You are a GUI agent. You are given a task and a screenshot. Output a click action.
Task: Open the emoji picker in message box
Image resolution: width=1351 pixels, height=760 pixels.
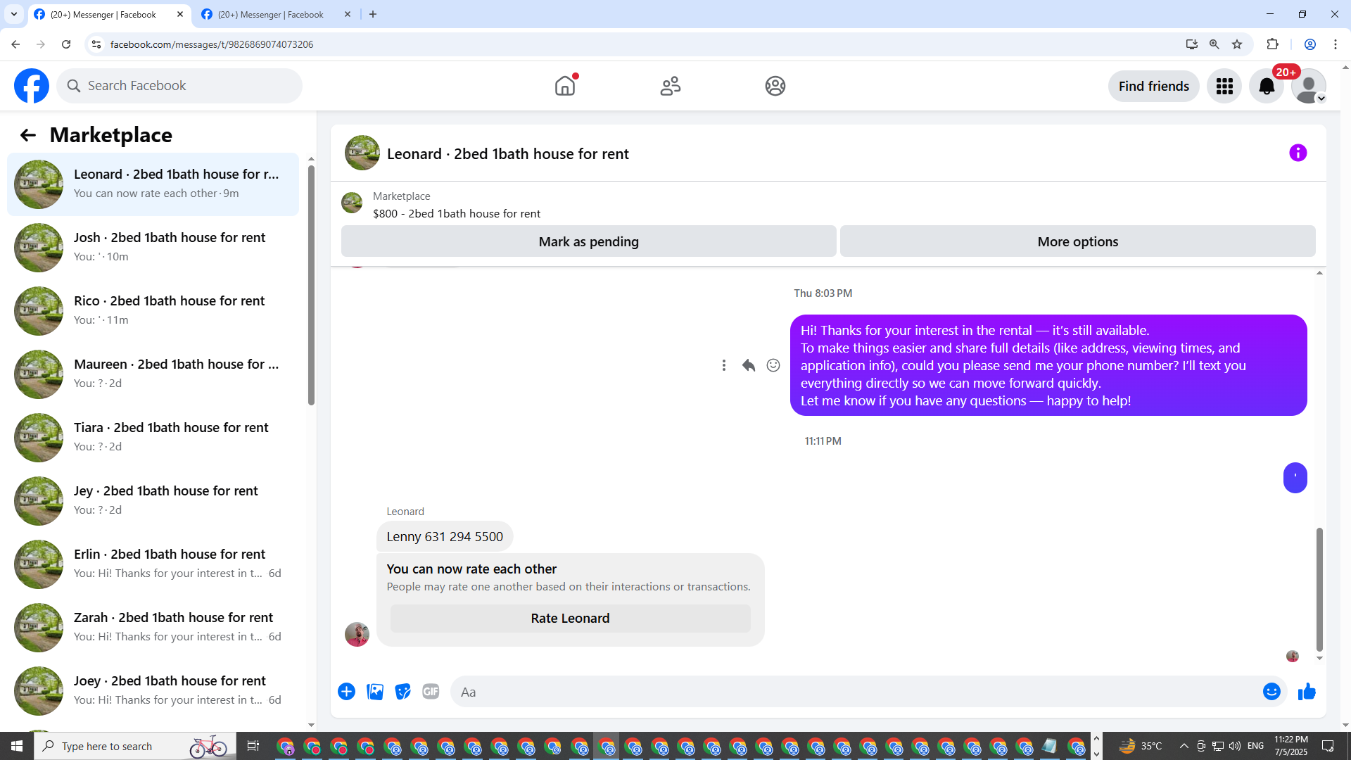pyautogui.click(x=1271, y=692)
